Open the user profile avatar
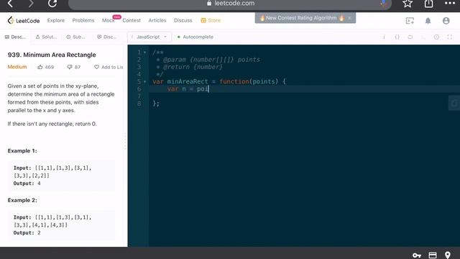Viewport: 460px width, 259px height. (446, 21)
